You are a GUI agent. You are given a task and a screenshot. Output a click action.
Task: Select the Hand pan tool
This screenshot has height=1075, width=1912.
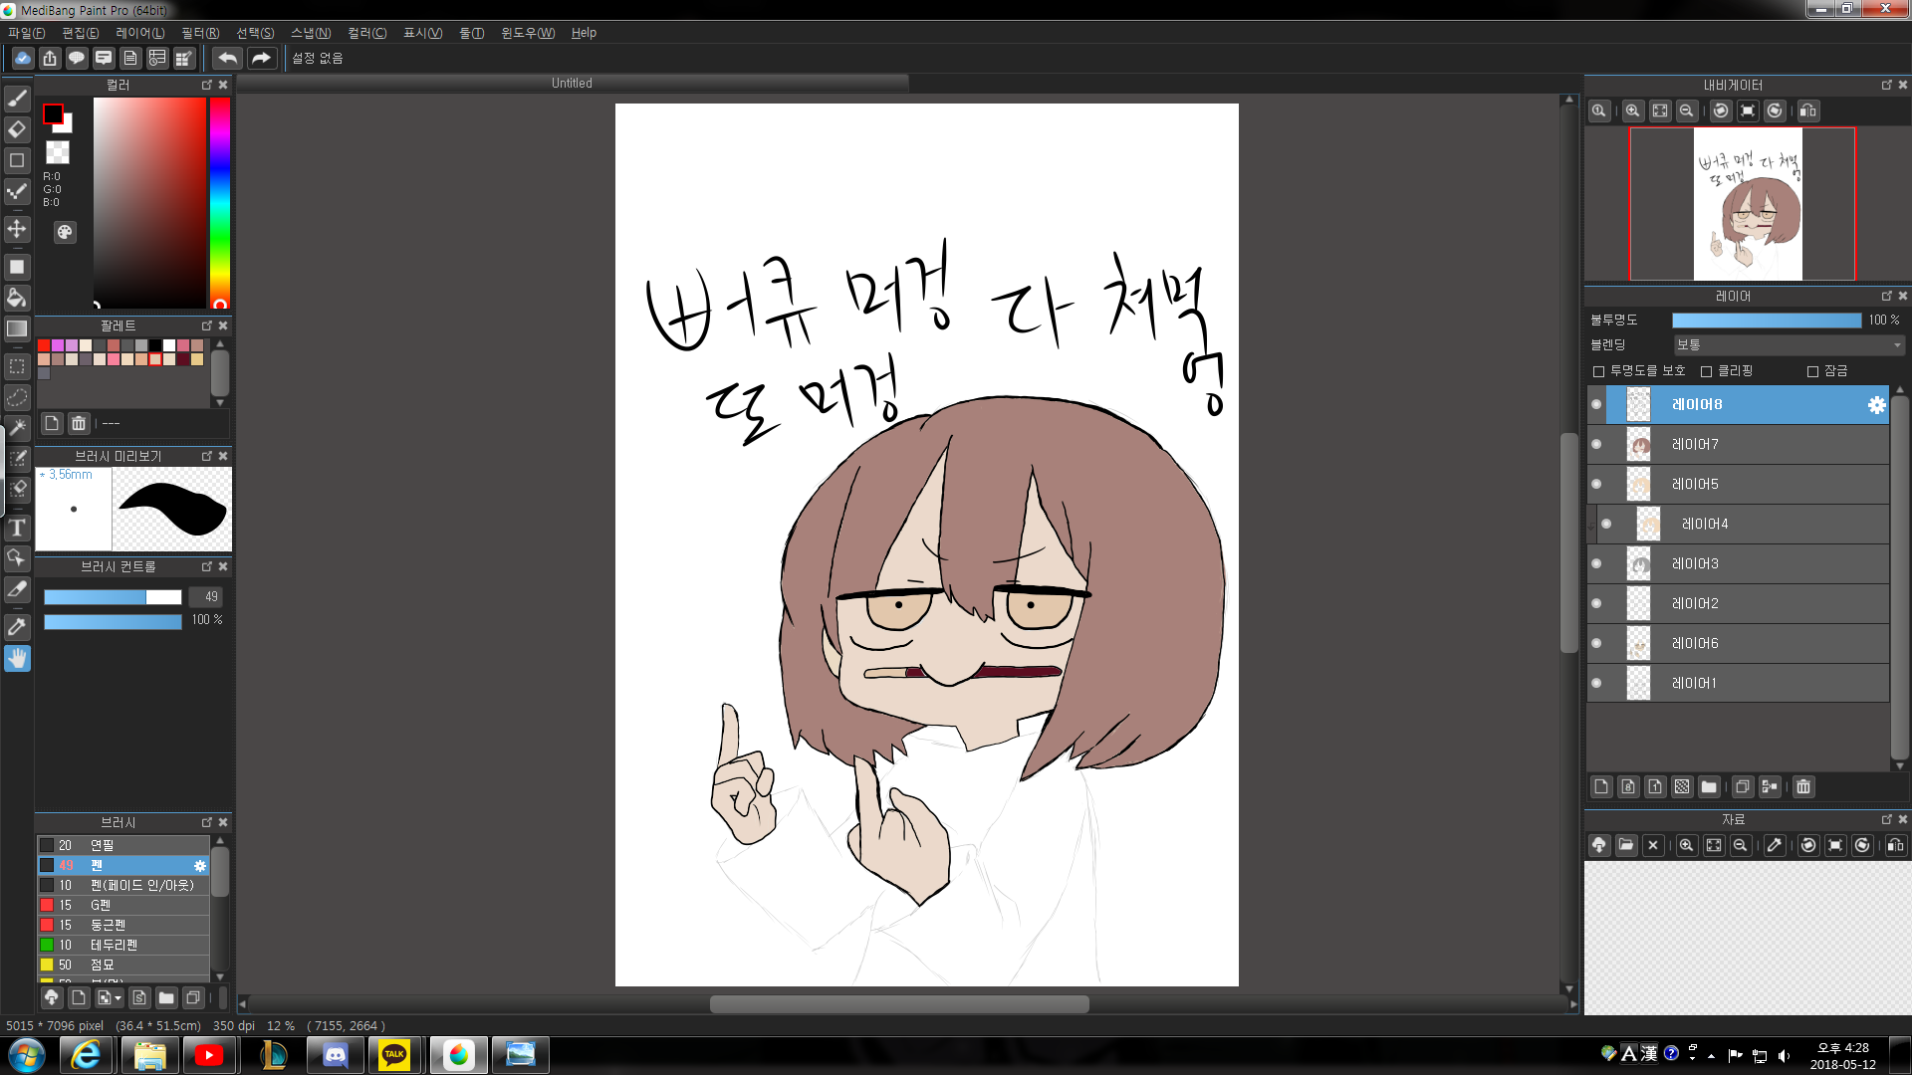(x=17, y=658)
